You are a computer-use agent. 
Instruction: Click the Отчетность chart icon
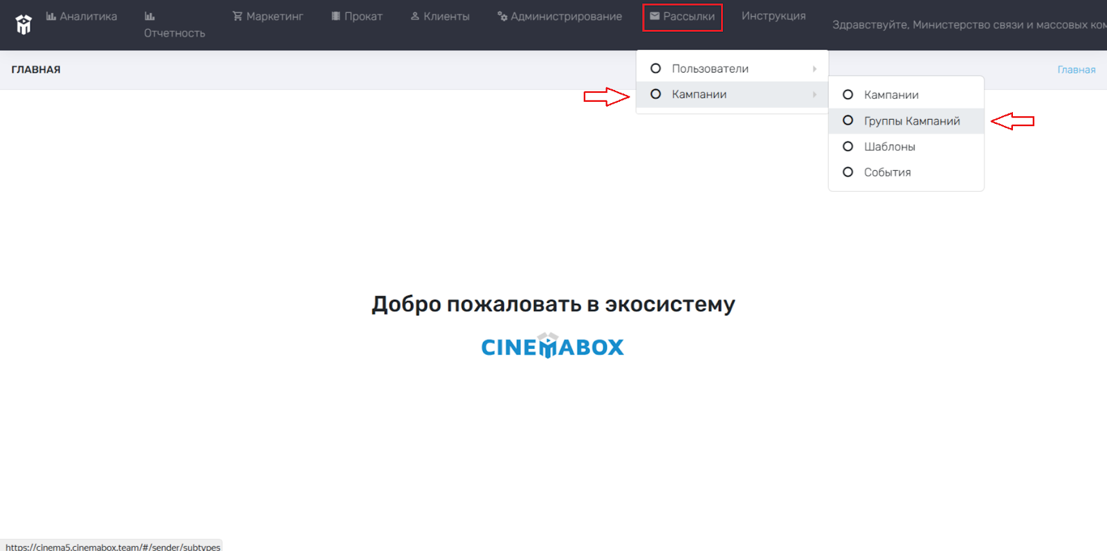coord(149,16)
